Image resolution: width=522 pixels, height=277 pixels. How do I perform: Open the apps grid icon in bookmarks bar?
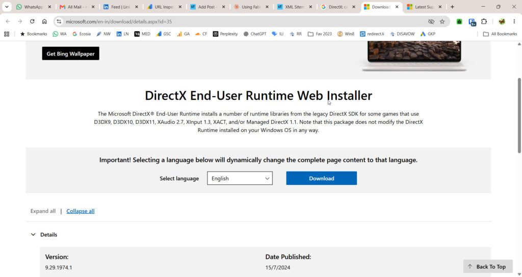pos(7,34)
